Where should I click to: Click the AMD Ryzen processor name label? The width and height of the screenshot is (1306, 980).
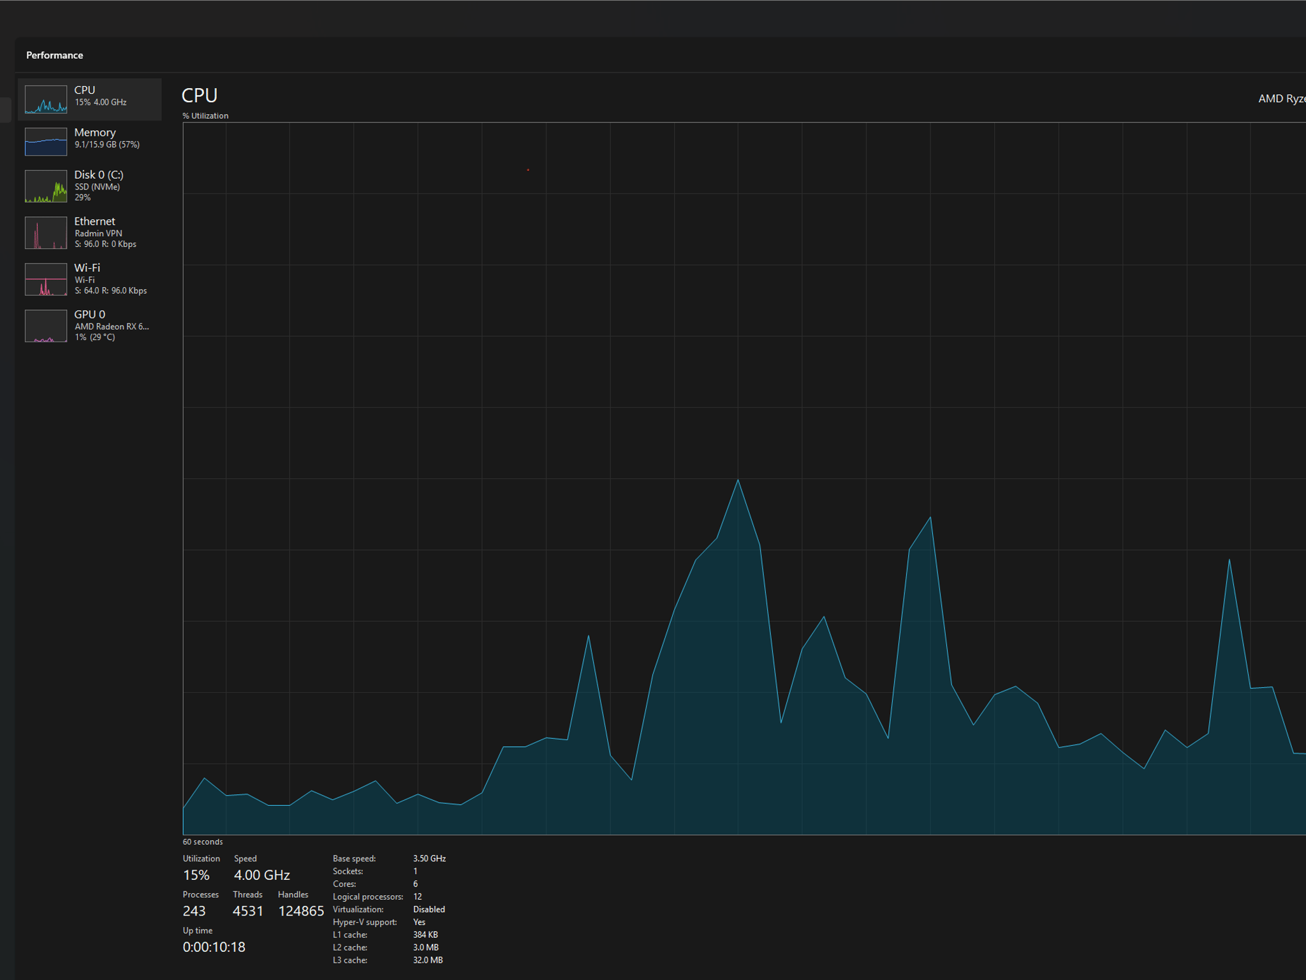tap(1282, 99)
